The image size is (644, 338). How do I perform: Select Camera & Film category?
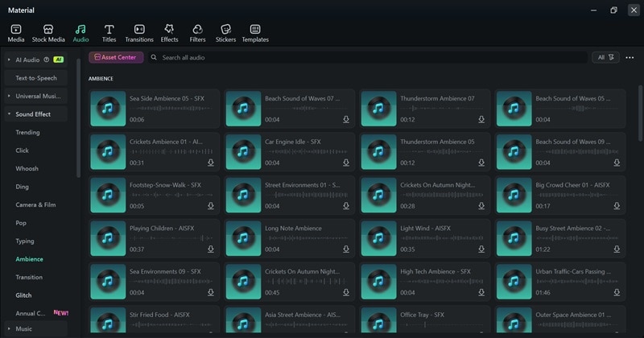point(35,204)
